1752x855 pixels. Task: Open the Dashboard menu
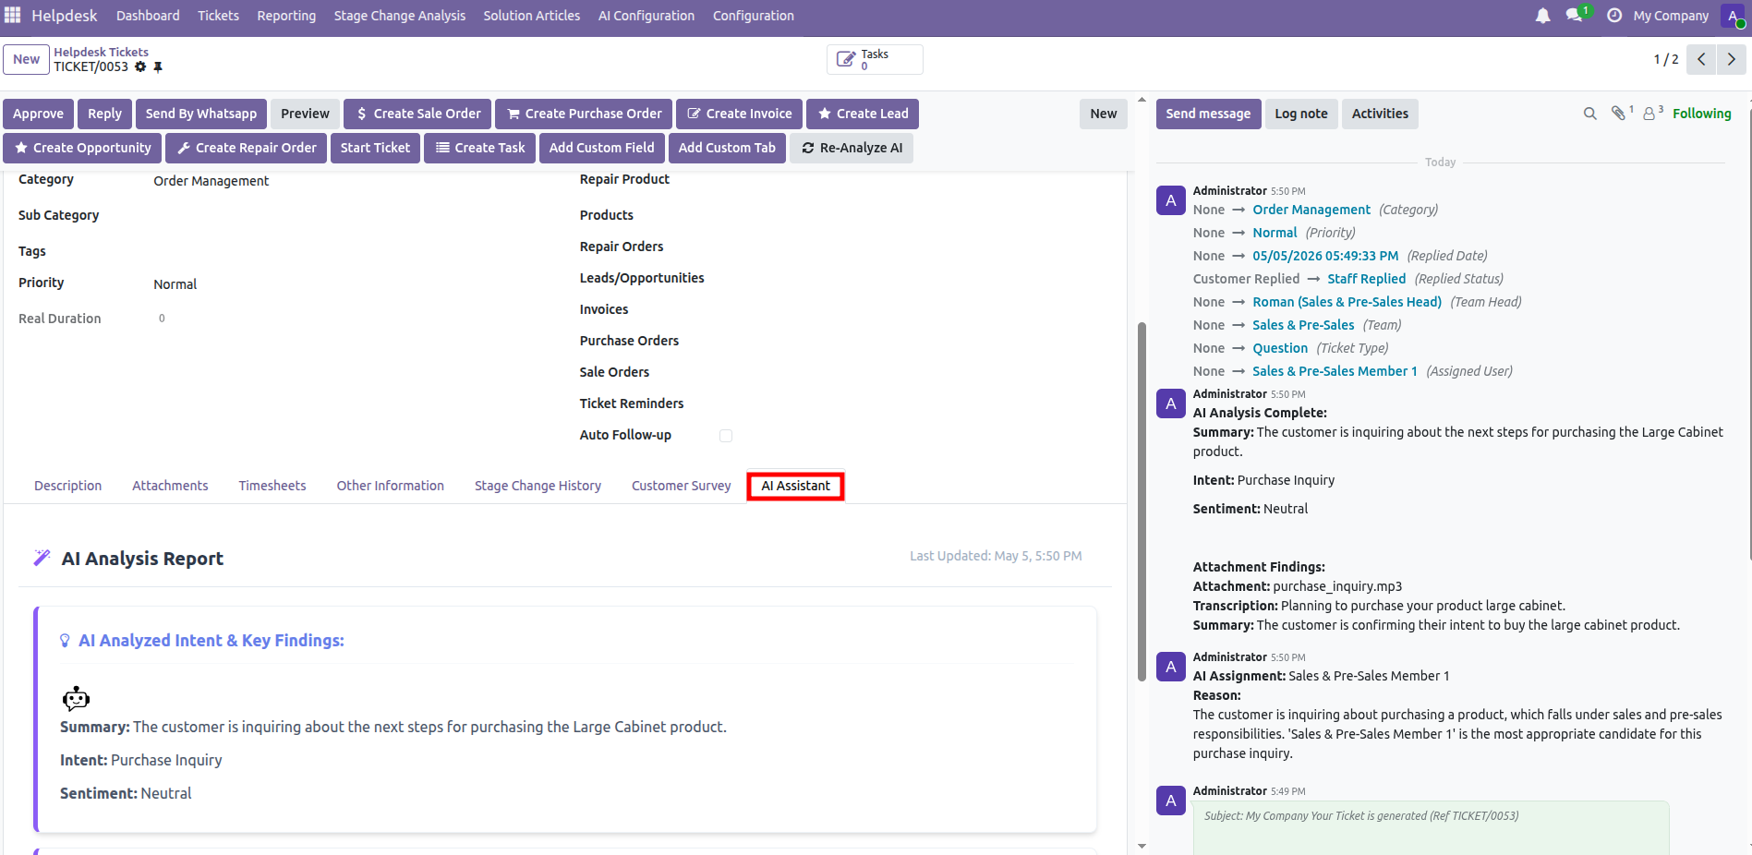pyautogui.click(x=148, y=16)
